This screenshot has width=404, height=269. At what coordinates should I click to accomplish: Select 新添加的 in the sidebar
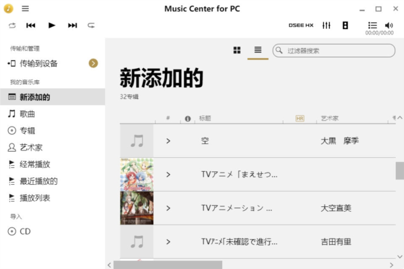[x=53, y=97]
